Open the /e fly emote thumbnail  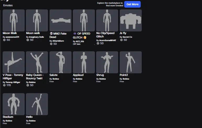pos(131,20)
